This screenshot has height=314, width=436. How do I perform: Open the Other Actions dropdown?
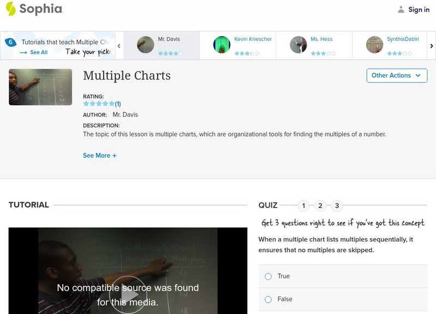(396, 76)
